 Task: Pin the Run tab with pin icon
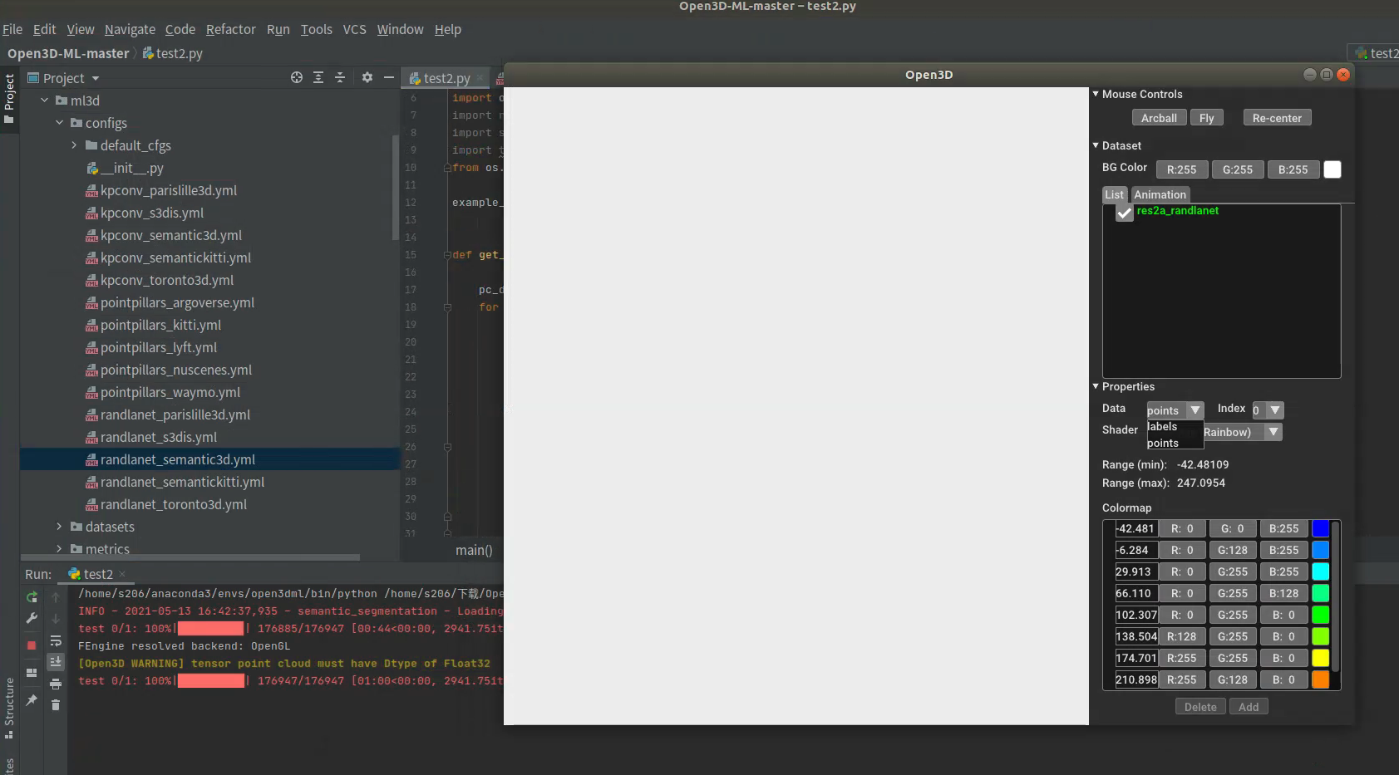[x=32, y=700]
